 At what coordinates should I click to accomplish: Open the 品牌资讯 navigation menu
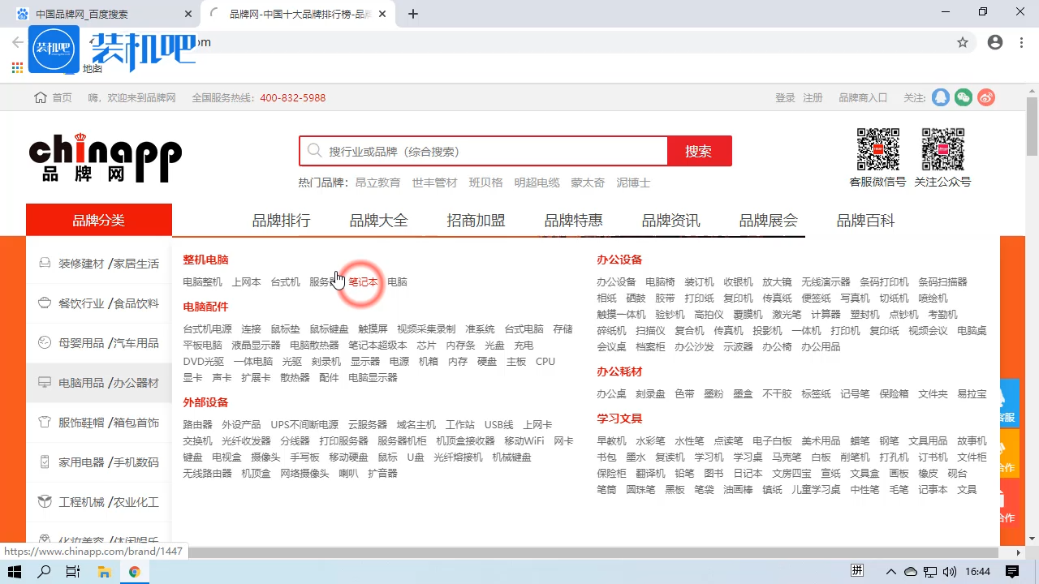[670, 219]
